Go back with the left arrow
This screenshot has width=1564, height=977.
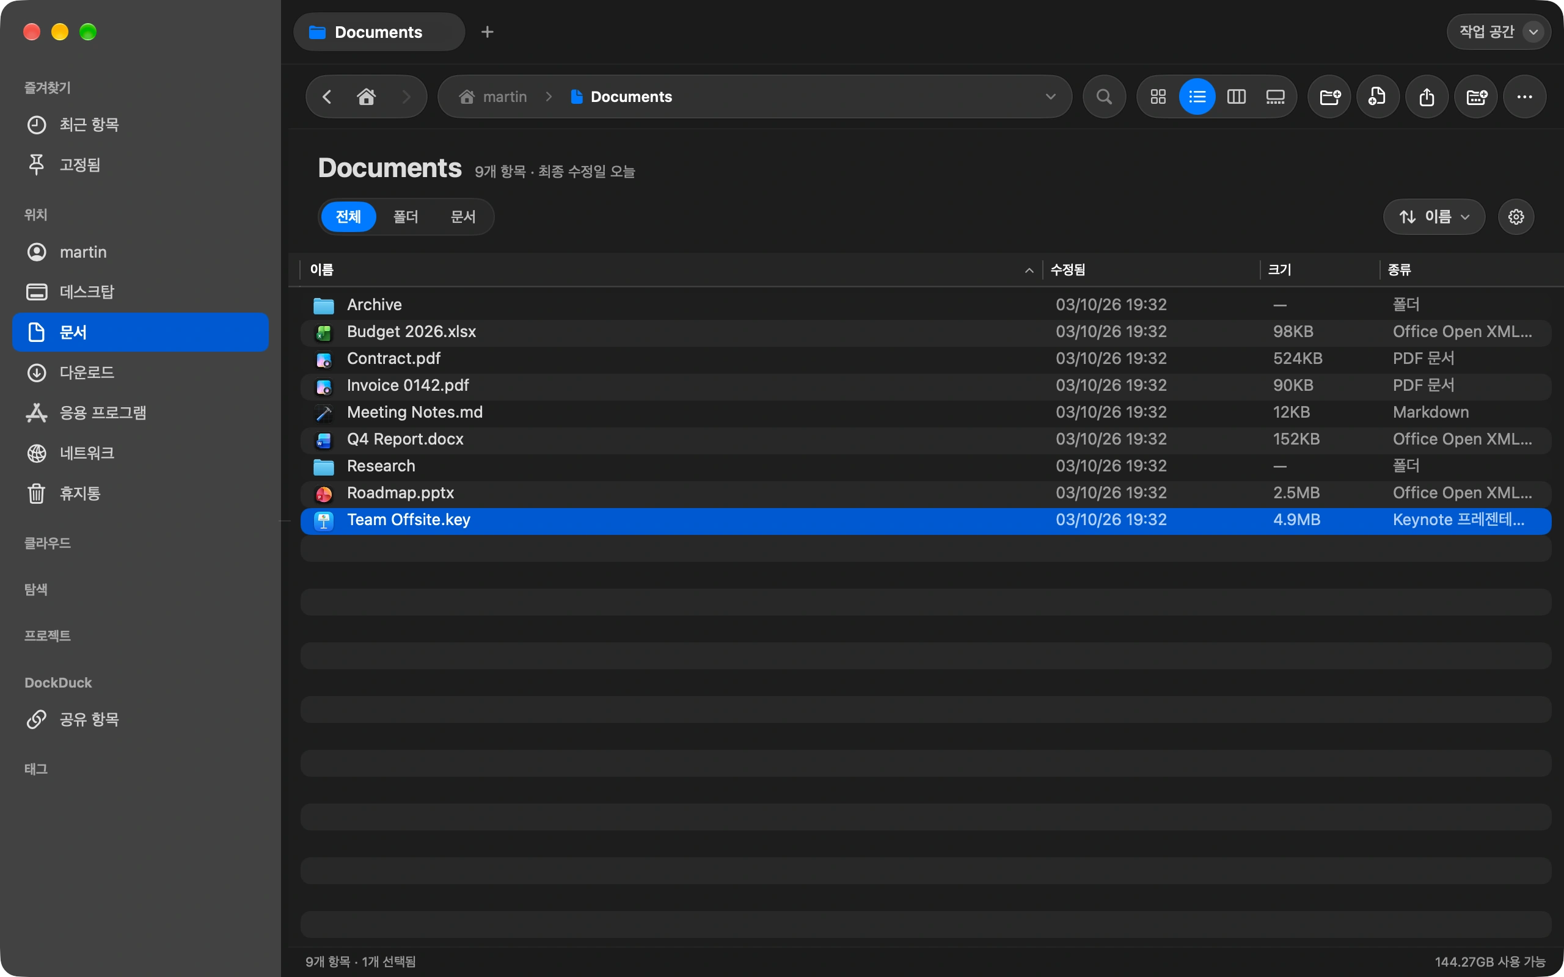327,97
